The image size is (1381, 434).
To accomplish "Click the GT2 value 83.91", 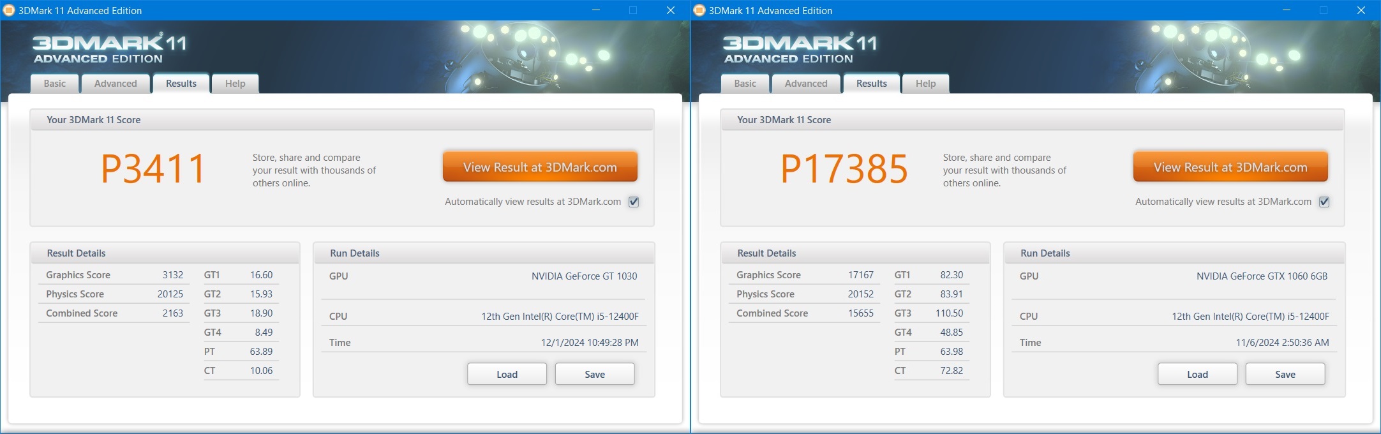I will 952,294.
